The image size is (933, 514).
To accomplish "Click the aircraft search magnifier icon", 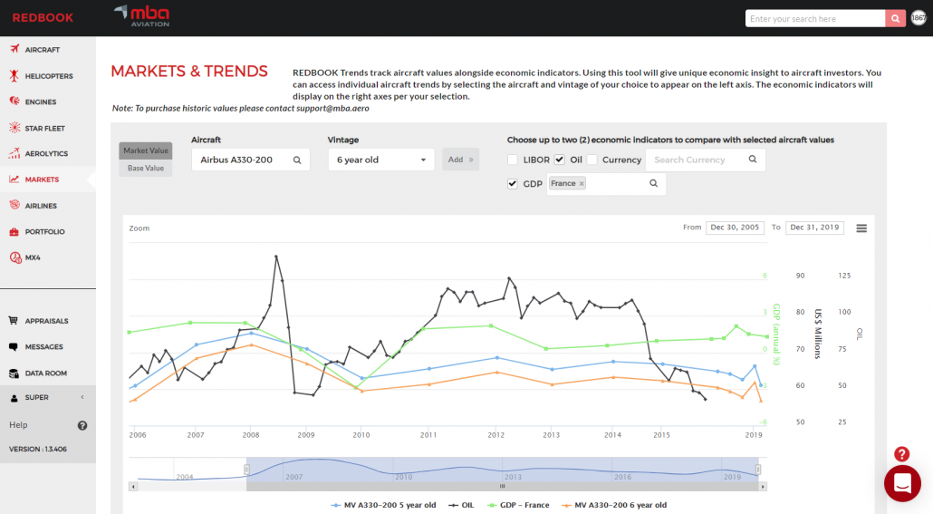I will 297,160.
